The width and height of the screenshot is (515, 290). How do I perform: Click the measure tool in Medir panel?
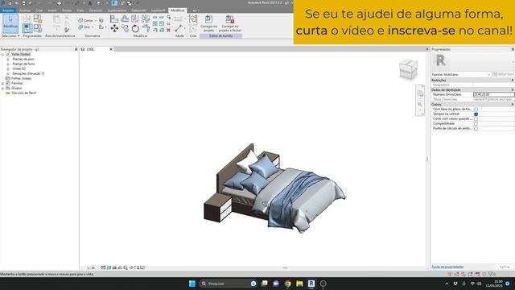179,29
